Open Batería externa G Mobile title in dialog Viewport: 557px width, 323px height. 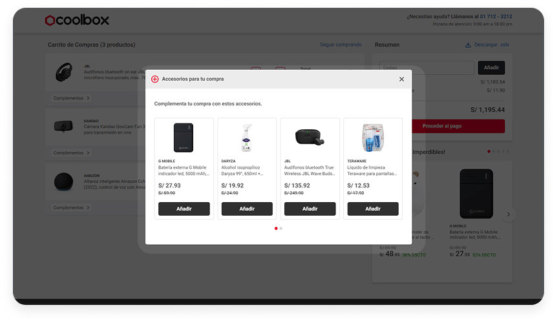tap(184, 171)
